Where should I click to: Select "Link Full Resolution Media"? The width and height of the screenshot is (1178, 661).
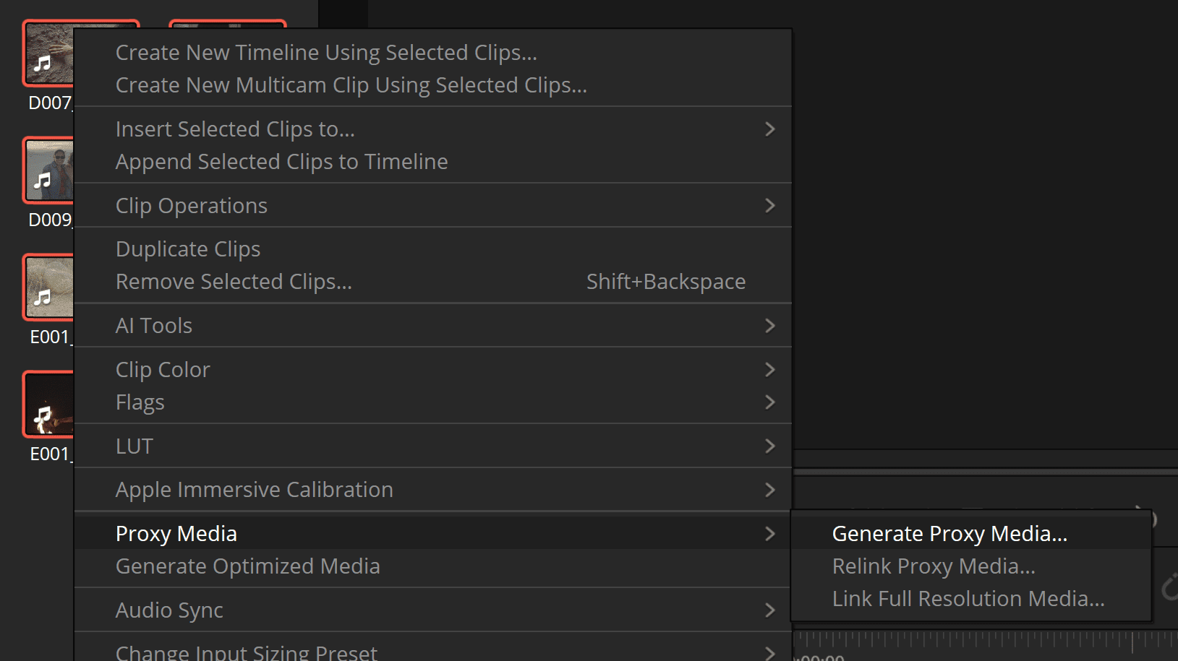[x=968, y=598]
